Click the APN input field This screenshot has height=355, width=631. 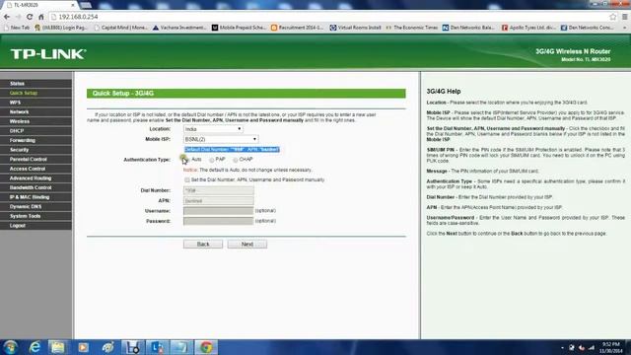[x=219, y=200]
